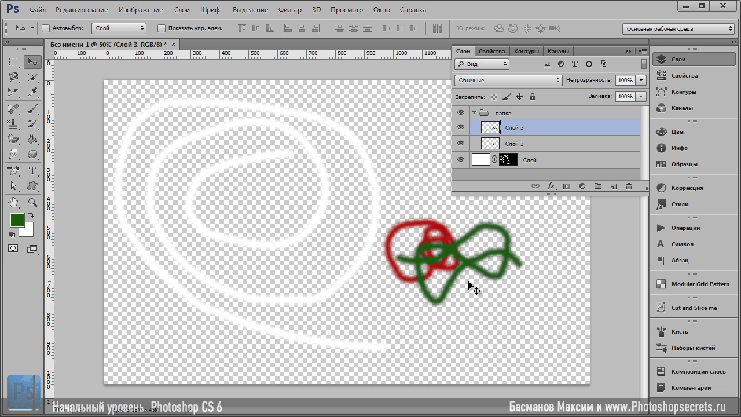Select the Clone Stamp tool

click(x=14, y=124)
